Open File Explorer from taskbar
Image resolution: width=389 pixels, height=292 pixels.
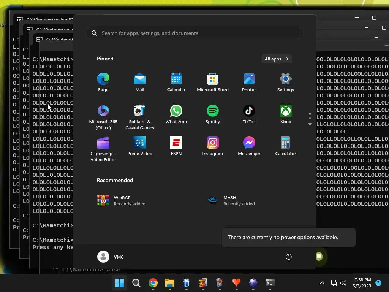[x=170, y=283]
